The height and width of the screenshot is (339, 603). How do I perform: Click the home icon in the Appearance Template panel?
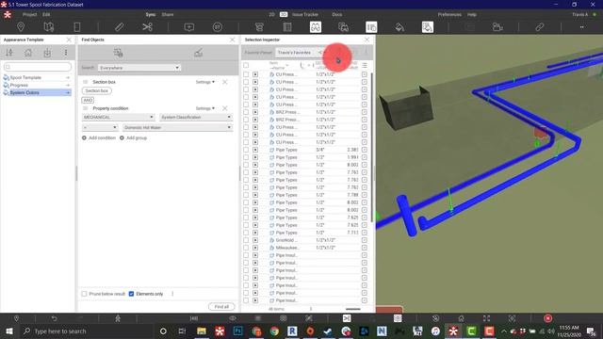point(28,53)
